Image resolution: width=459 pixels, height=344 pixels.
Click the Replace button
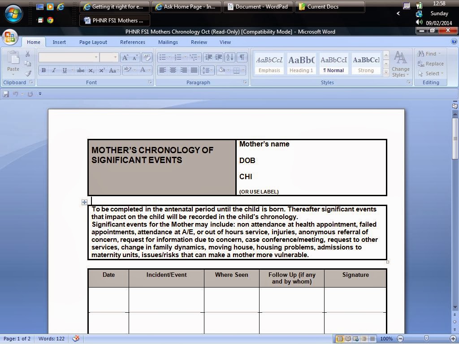[x=431, y=64]
